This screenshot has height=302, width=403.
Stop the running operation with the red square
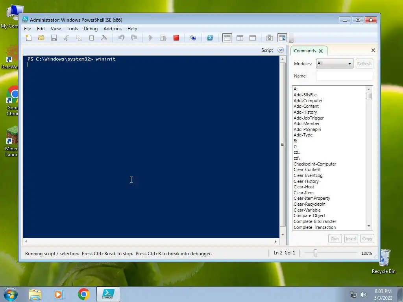pyautogui.click(x=176, y=38)
